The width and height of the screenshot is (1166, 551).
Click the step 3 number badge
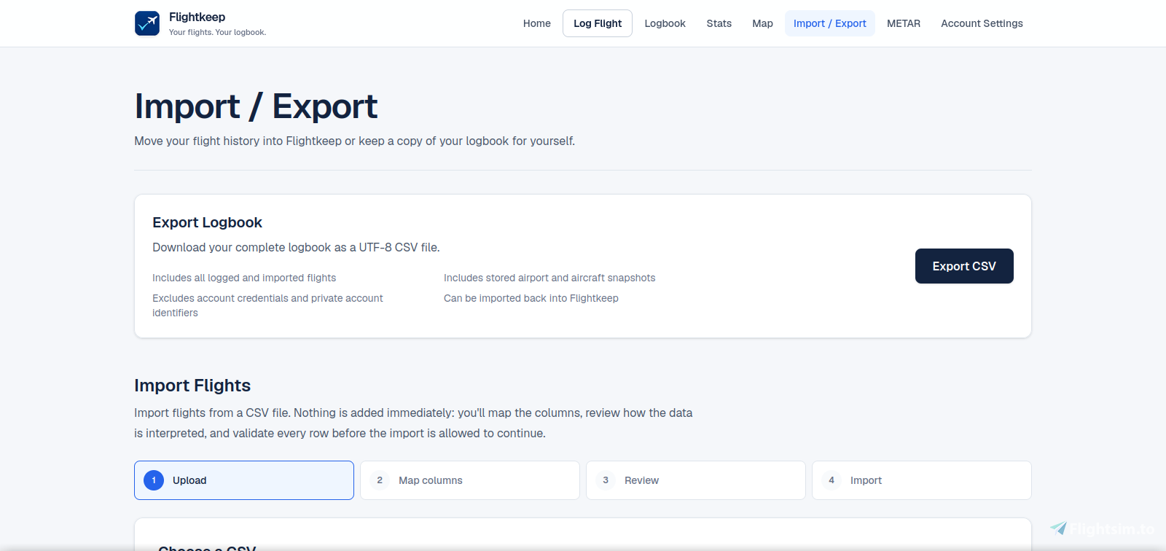click(x=606, y=480)
